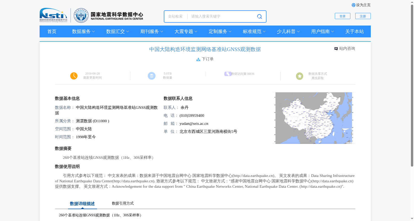Click the 登录 login button
414x221 pixels.
click(x=343, y=16)
